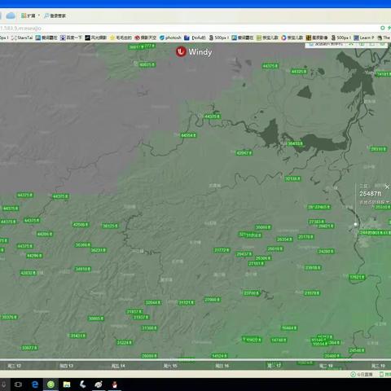Click the Windy logo icon
The image size is (391, 391).
pos(181,51)
